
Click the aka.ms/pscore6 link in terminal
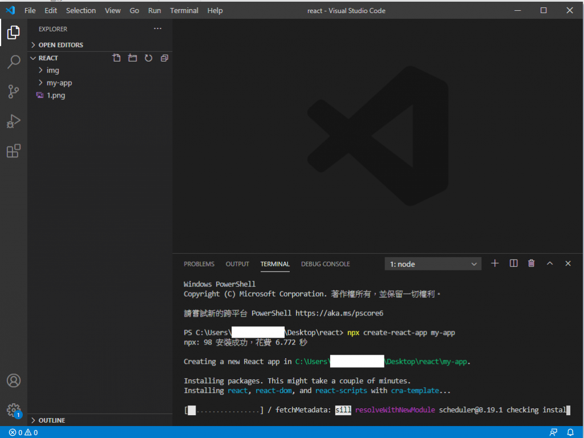pos(339,313)
